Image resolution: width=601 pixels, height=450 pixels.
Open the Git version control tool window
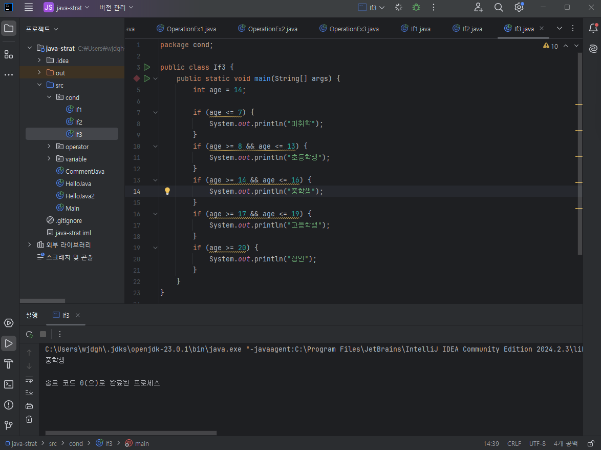(x=9, y=425)
